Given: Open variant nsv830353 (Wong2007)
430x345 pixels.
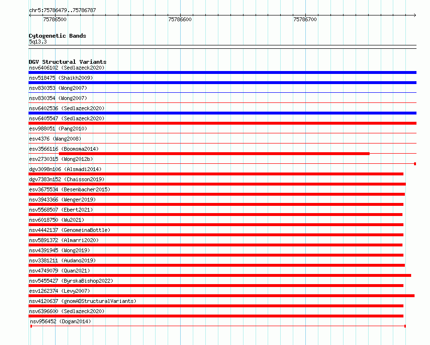Looking at the screenshot, I should tap(58, 88).
